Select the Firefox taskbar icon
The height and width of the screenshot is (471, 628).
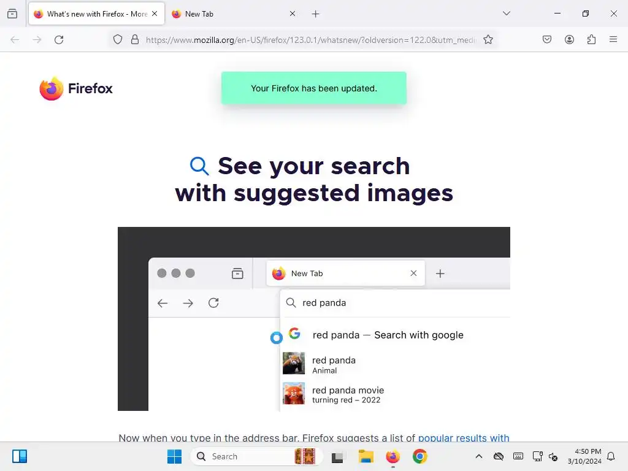(393, 456)
